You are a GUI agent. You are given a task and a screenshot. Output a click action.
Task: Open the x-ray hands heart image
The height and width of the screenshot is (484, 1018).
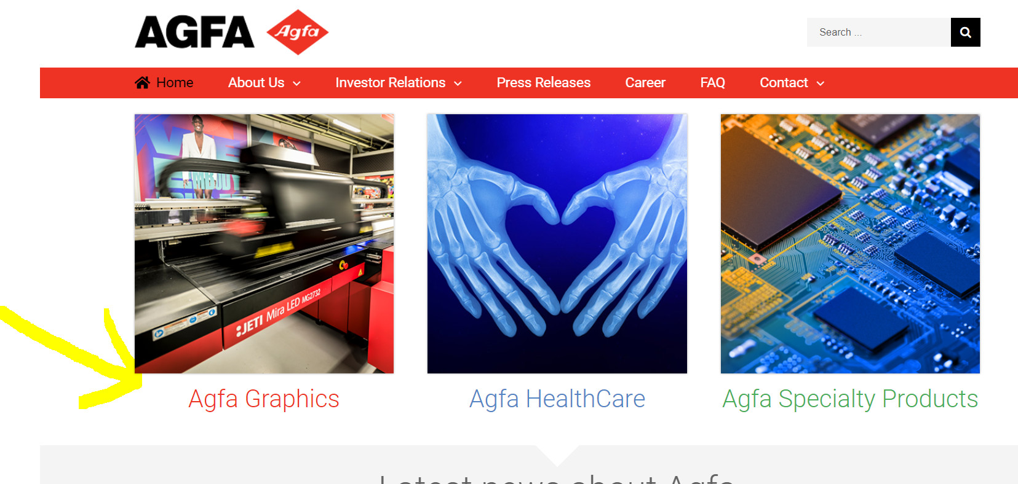click(557, 243)
